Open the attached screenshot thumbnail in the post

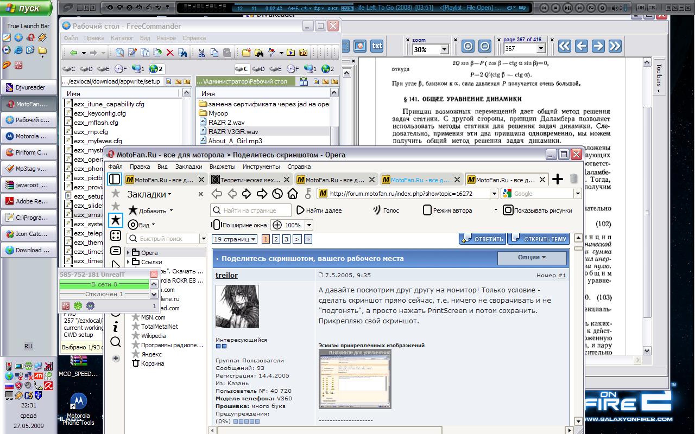pos(355,379)
